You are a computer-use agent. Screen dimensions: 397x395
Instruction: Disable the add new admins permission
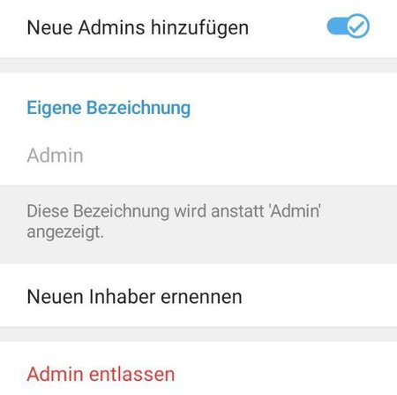point(348,27)
